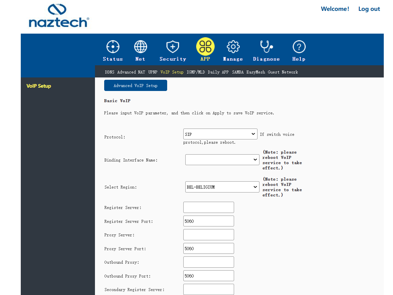Open the SAMBA submenu

238,72
